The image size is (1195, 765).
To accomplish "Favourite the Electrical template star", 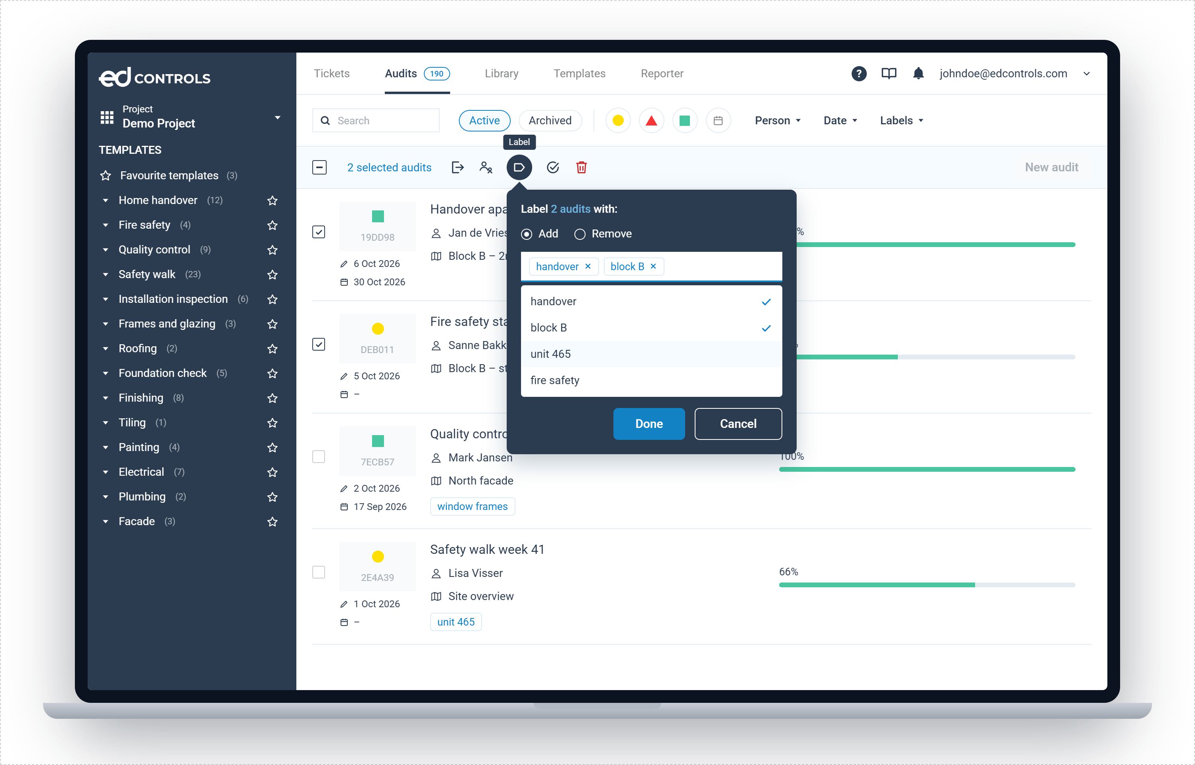I will [x=272, y=473].
